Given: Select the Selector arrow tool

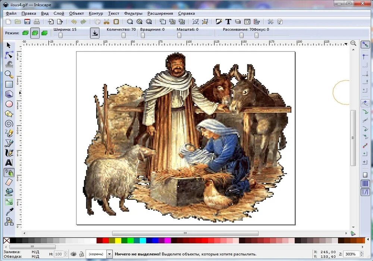Looking at the screenshot, I should pos(9,45).
